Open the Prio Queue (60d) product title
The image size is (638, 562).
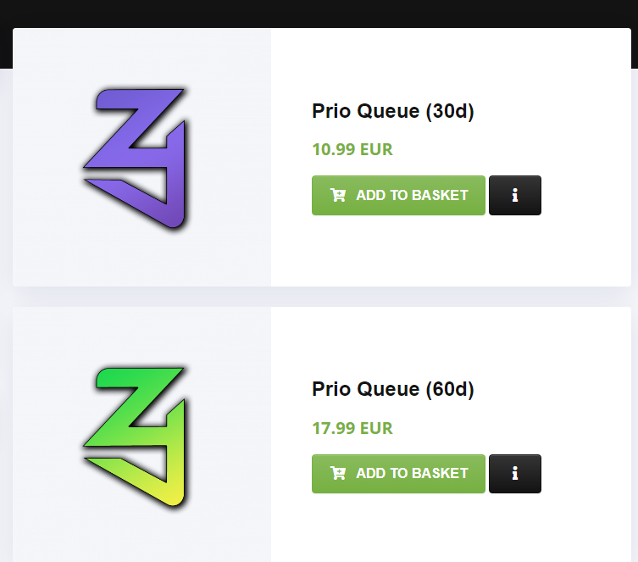tap(392, 389)
